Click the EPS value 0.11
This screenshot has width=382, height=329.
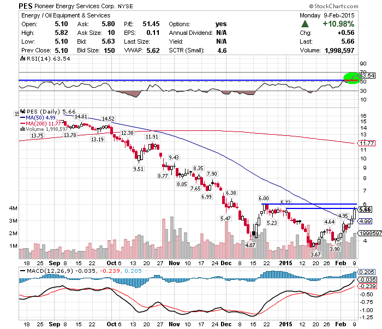[x=153, y=33]
